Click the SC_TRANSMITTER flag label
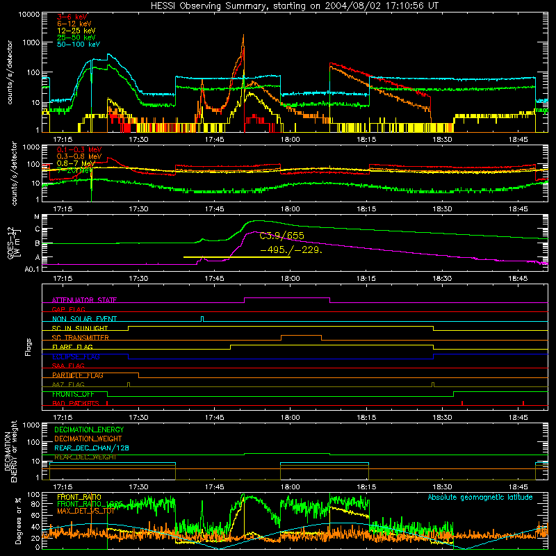This screenshot has width=556, height=556. tap(80, 338)
